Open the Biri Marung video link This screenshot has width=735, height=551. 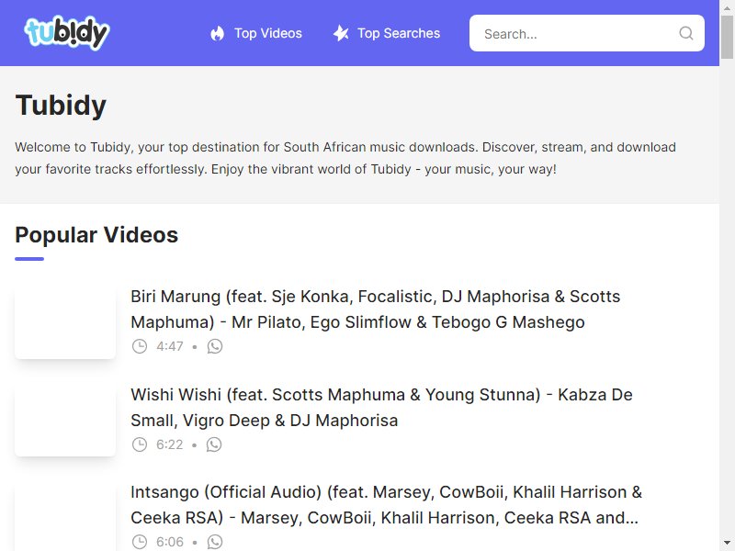375,309
